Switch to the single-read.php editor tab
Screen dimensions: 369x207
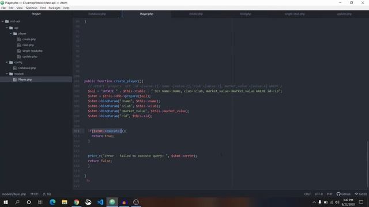click(295, 14)
